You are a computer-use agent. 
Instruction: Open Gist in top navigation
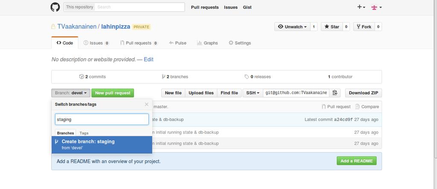(247, 7)
